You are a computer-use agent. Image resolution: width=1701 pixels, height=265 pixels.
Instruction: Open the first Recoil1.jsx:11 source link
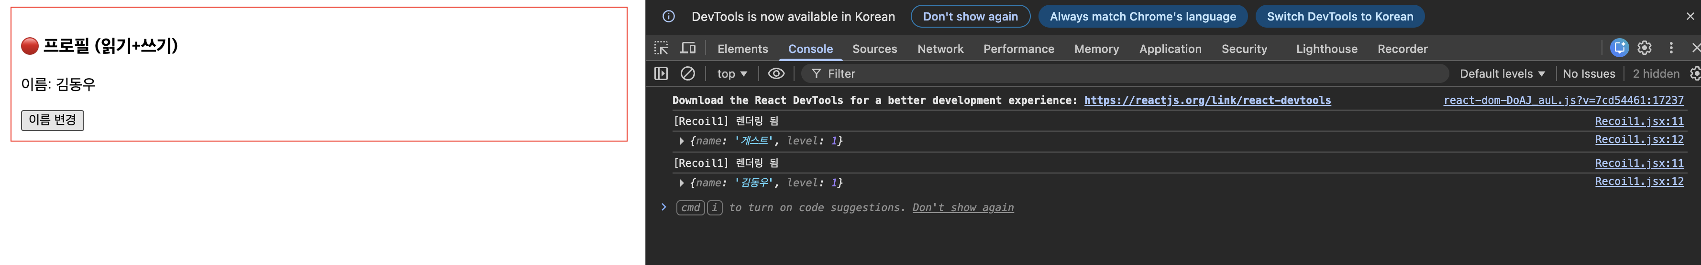point(1638,121)
